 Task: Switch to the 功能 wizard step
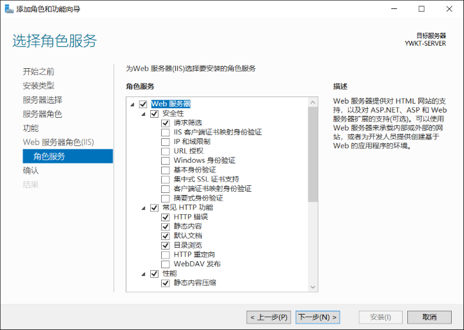click(31, 128)
